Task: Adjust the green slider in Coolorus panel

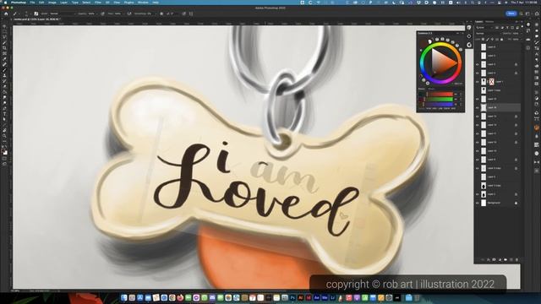Action: coord(440,100)
